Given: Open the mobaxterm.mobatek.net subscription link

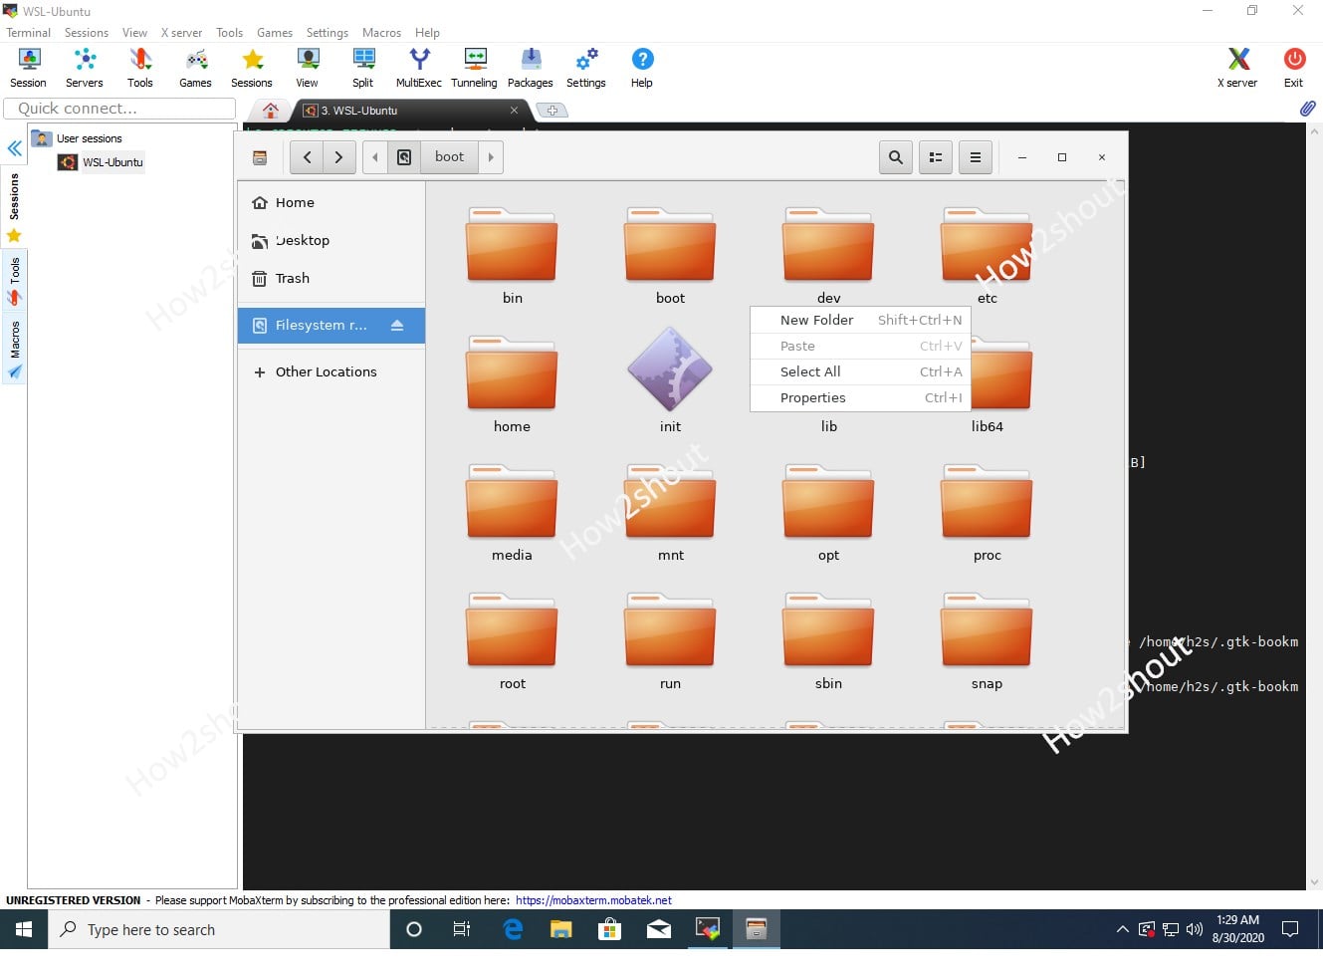Looking at the screenshot, I should click(x=593, y=899).
